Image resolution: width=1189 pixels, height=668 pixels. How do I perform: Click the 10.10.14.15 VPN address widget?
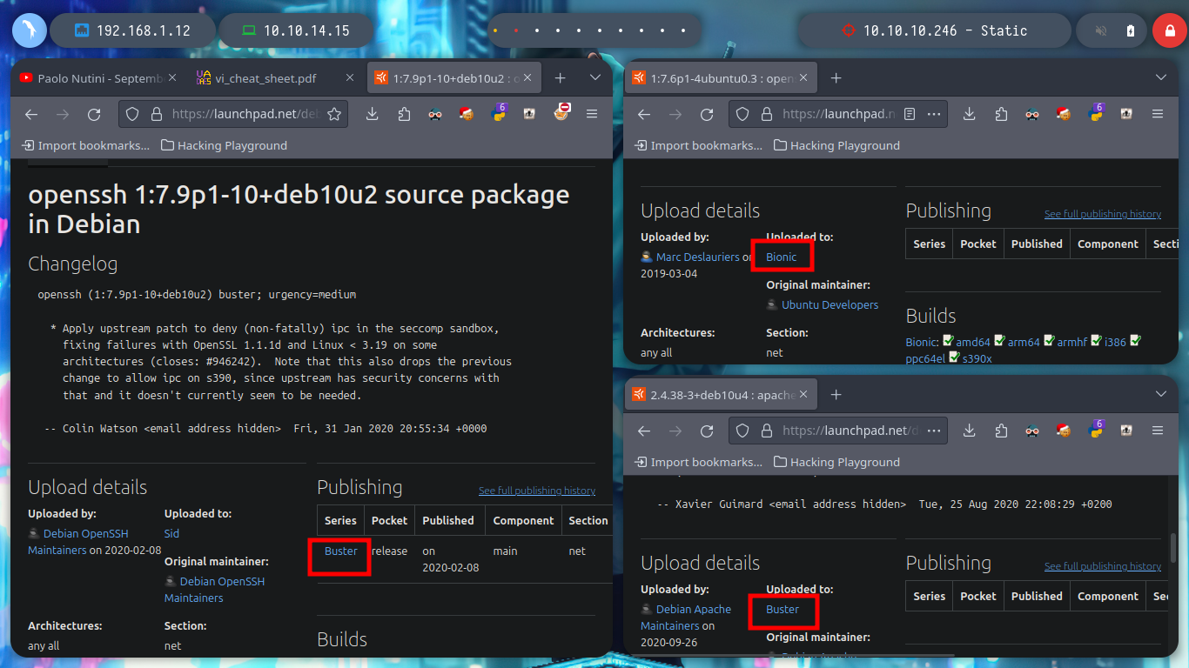coord(297,30)
